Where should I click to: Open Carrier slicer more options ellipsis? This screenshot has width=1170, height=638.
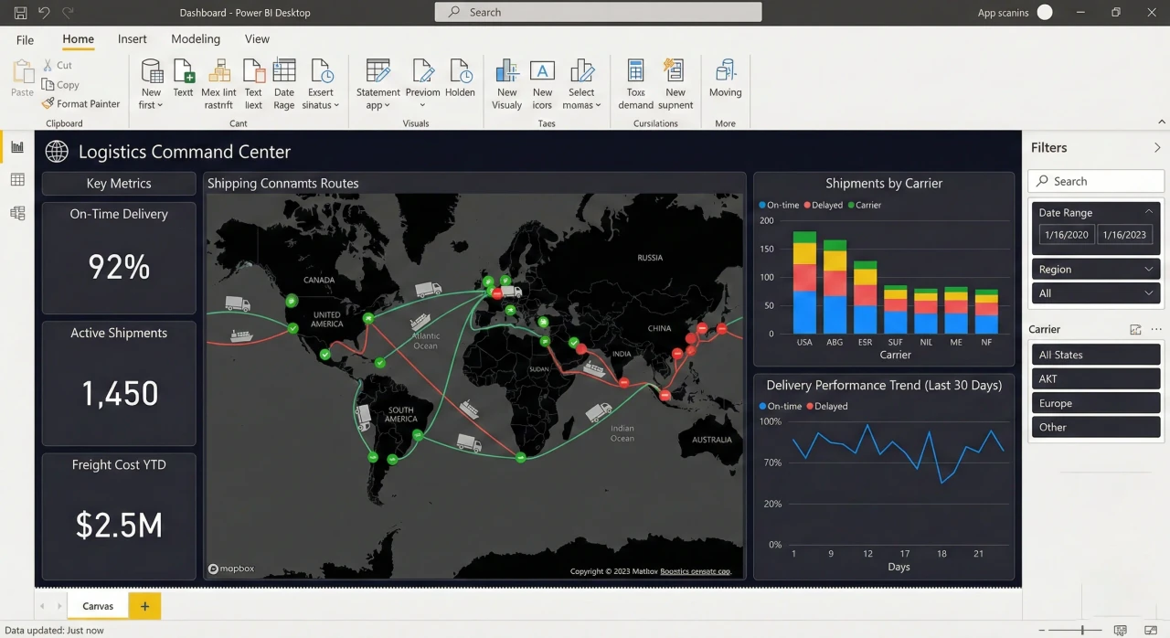tap(1156, 330)
